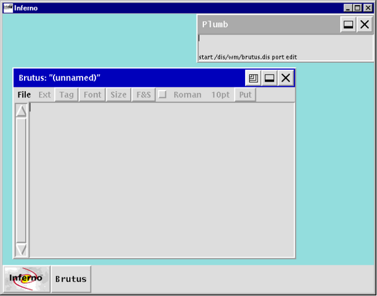Close the Inferno host window
This screenshot has height=296, width=377.
coord(368,8)
